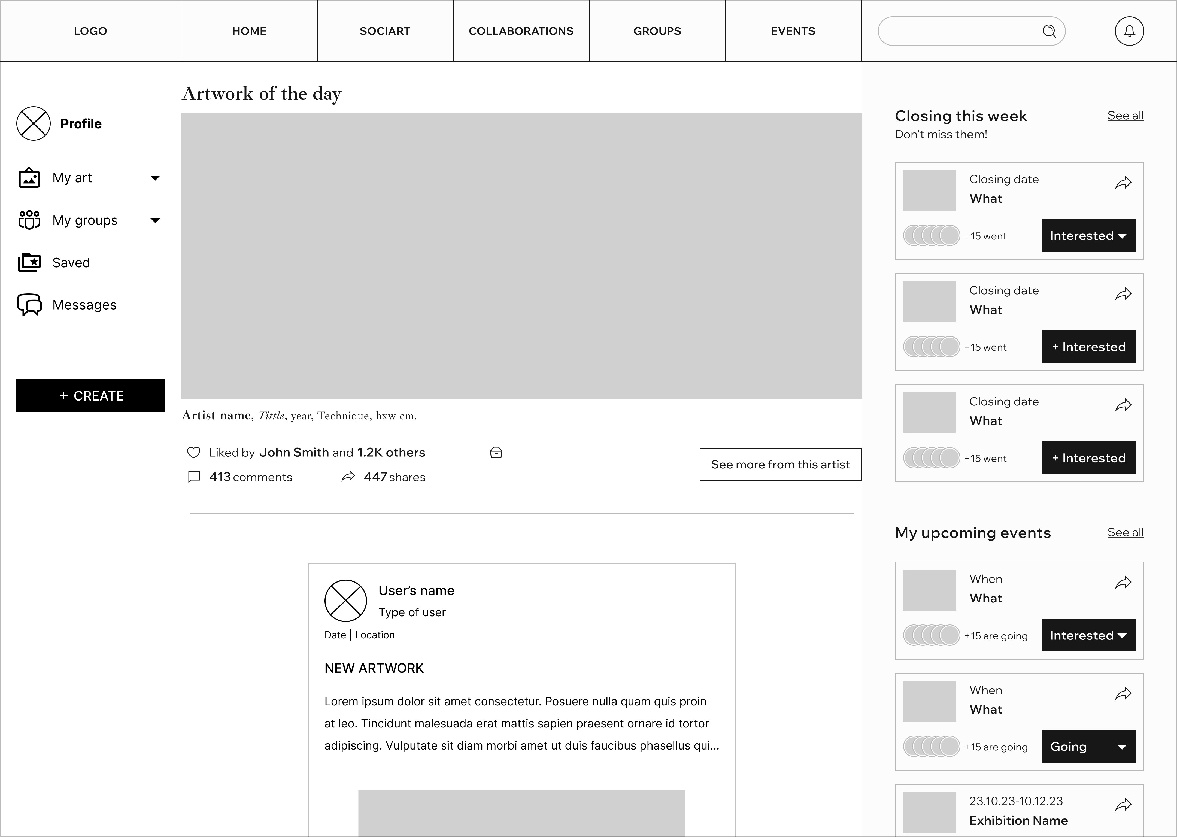Open the Going dropdown on upcoming event
The image size is (1177, 837).
1088,746
